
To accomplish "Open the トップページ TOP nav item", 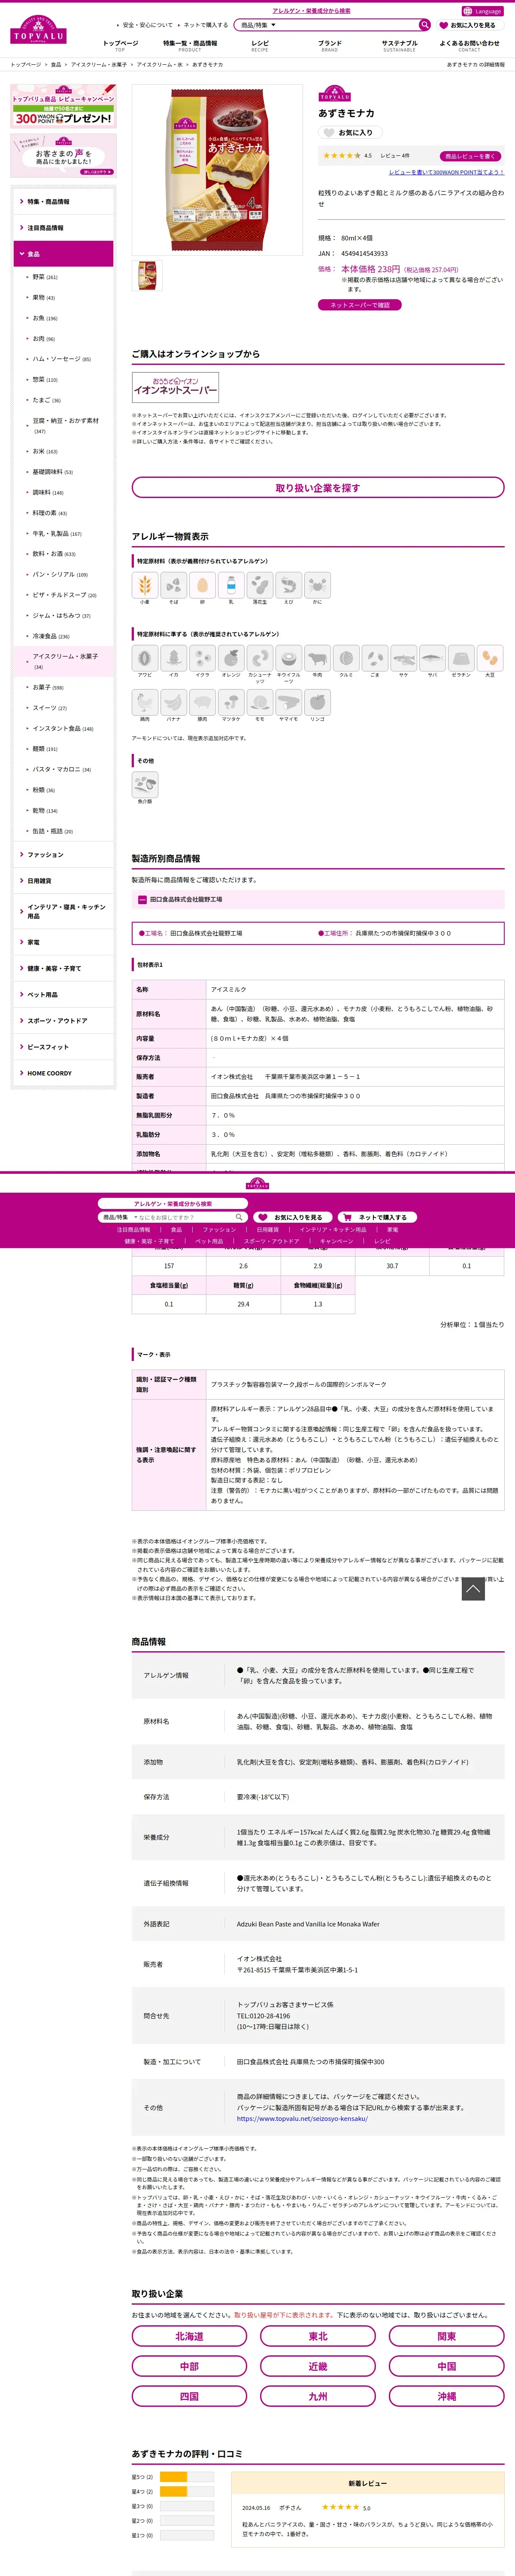I will tap(121, 45).
